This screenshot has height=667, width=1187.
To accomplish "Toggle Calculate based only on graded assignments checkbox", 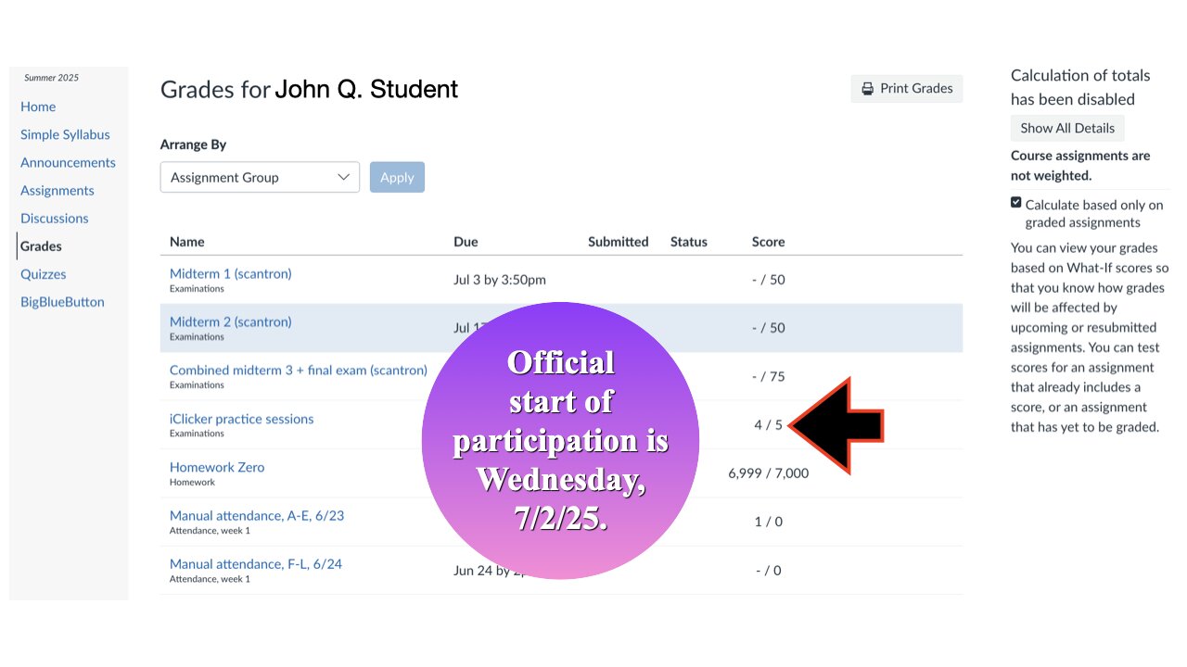I will (x=1016, y=203).
